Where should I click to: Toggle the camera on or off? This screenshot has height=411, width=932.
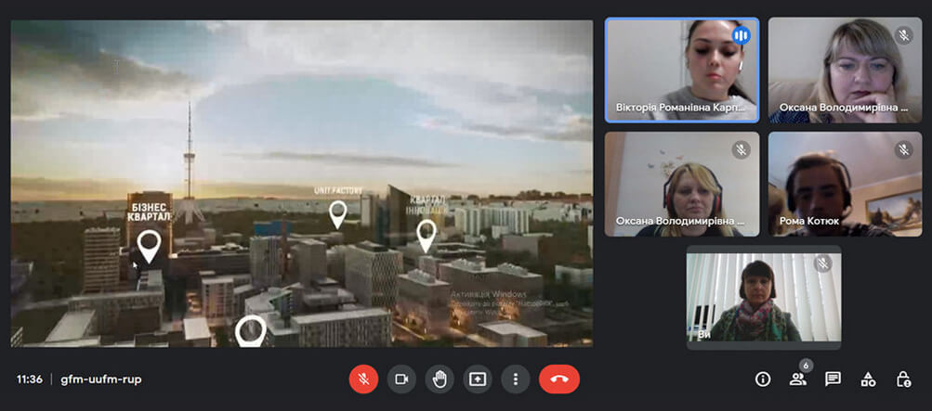(401, 379)
